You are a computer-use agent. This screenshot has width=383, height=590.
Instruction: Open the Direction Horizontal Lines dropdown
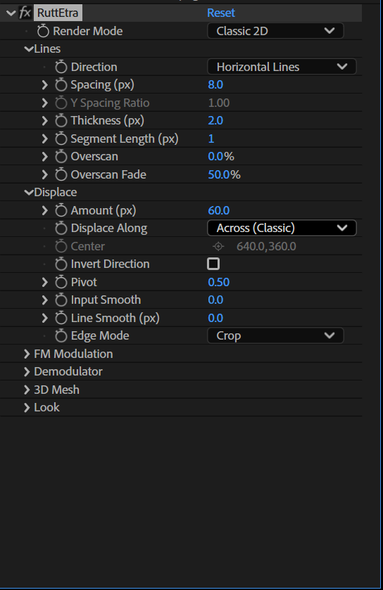(282, 67)
